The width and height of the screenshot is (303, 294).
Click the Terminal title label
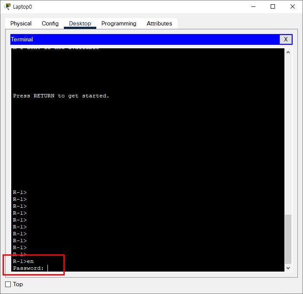[22, 39]
